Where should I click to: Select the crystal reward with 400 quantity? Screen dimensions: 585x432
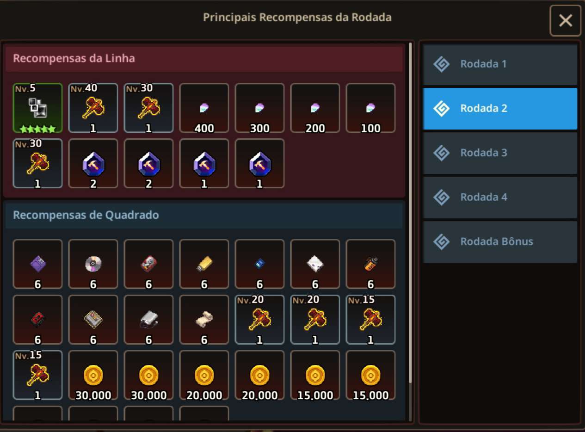pos(204,108)
